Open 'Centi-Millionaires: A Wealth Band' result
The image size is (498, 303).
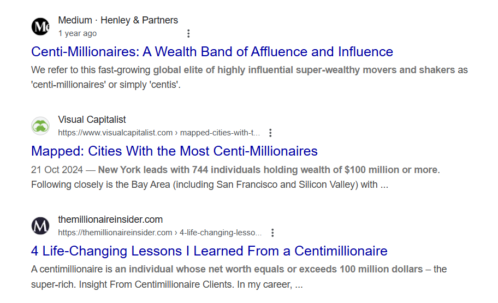pyautogui.click(x=212, y=52)
